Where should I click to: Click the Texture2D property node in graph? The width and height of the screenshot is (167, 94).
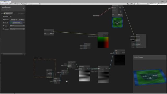tap(96, 16)
